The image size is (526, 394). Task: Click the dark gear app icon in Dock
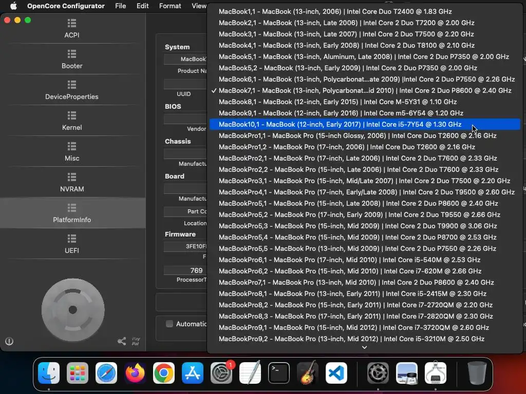378,373
